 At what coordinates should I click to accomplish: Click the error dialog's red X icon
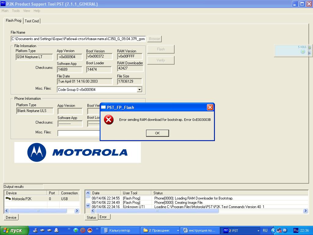pos(109,120)
